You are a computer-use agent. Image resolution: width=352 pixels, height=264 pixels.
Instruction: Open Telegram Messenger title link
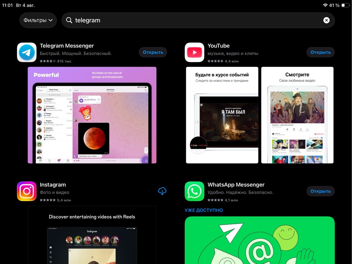67,46
